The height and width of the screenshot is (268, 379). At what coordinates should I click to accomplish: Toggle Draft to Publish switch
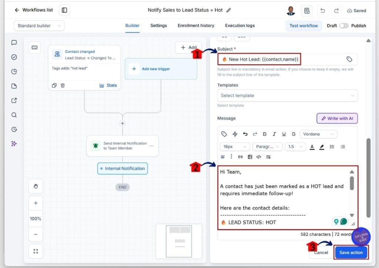(x=344, y=26)
